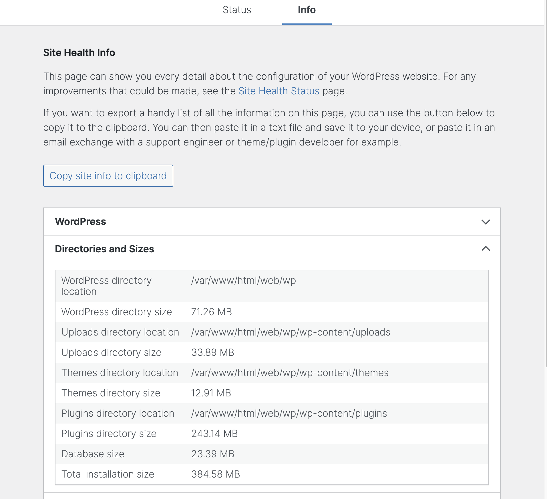
Task: Expand the WordPress section chevron
Action: point(486,221)
